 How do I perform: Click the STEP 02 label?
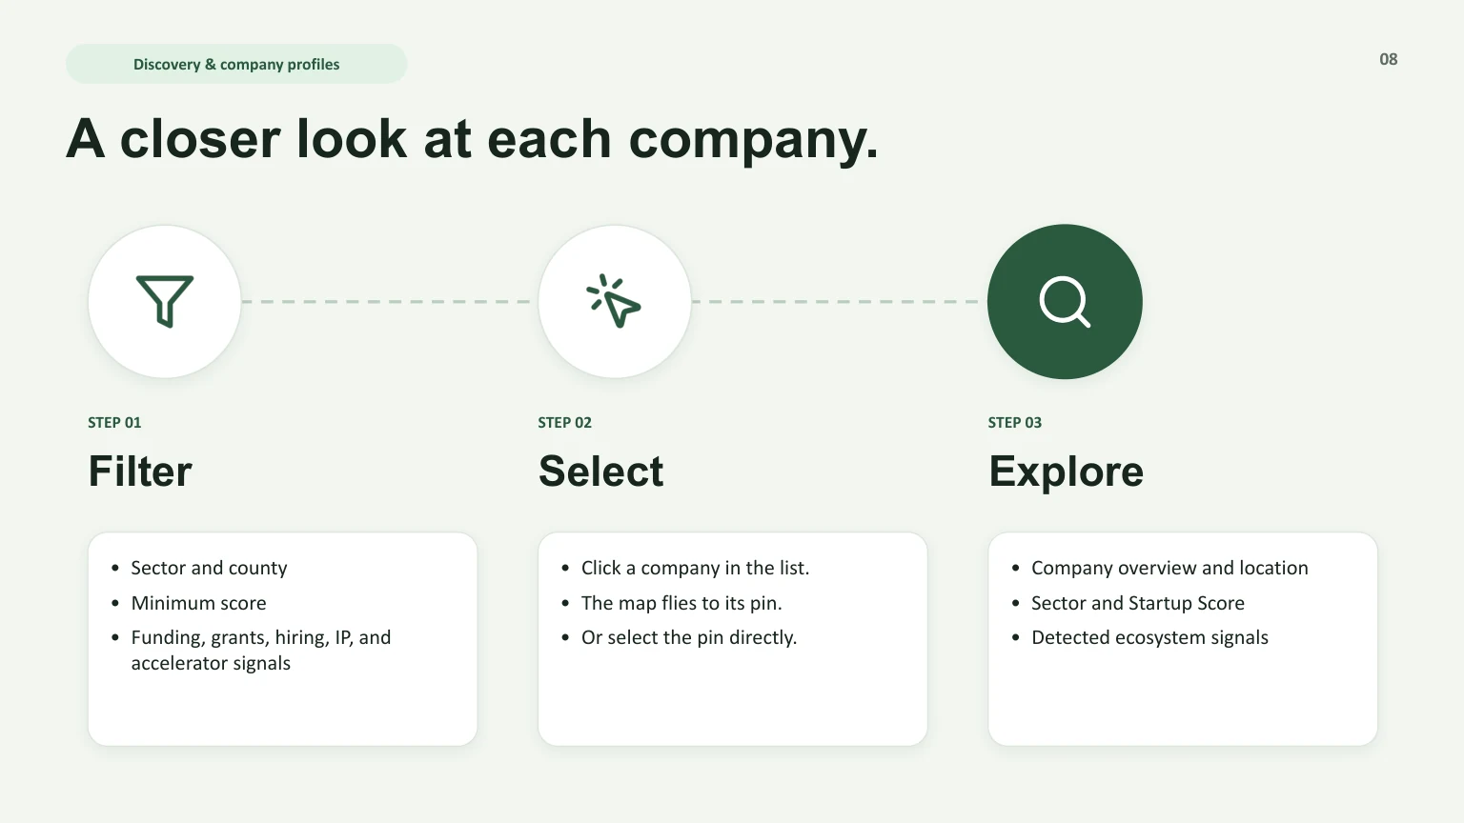pyautogui.click(x=564, y=422)
